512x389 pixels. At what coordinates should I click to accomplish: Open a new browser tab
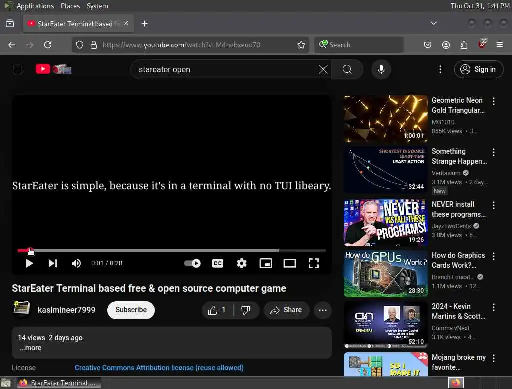pos(144,24)
